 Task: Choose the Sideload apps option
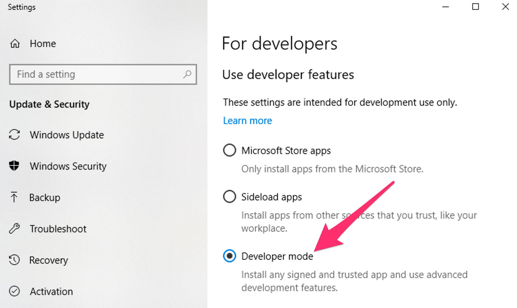(x=230, y=197)
